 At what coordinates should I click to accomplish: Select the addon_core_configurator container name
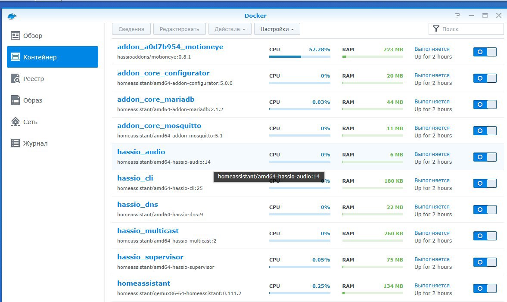[163, 73]
